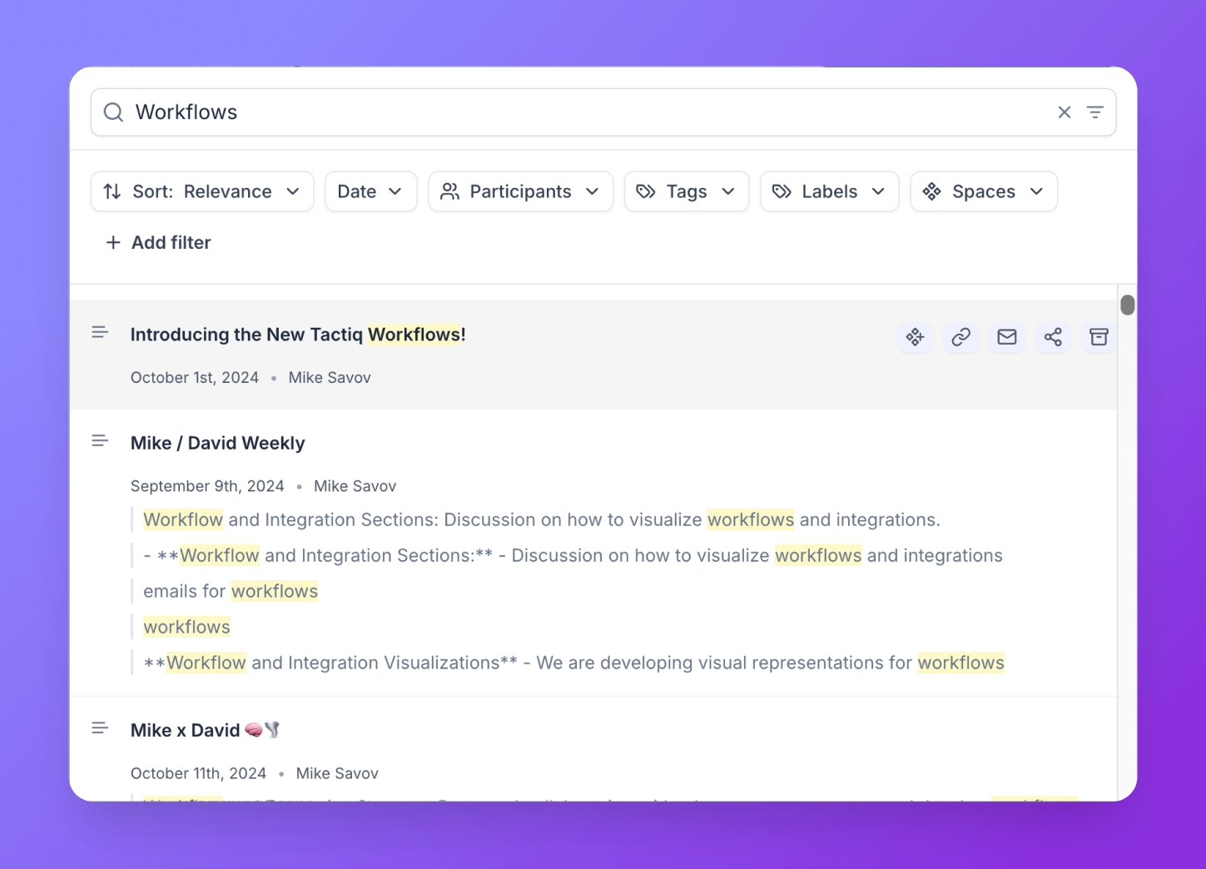Image resolution: width=1206 pixels, height=869 pixels.
Task: Click the date 'September 9th, 2024'
Action: click(207, 486)
